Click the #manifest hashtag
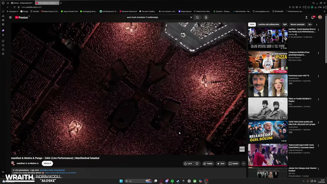 point(44,170)
